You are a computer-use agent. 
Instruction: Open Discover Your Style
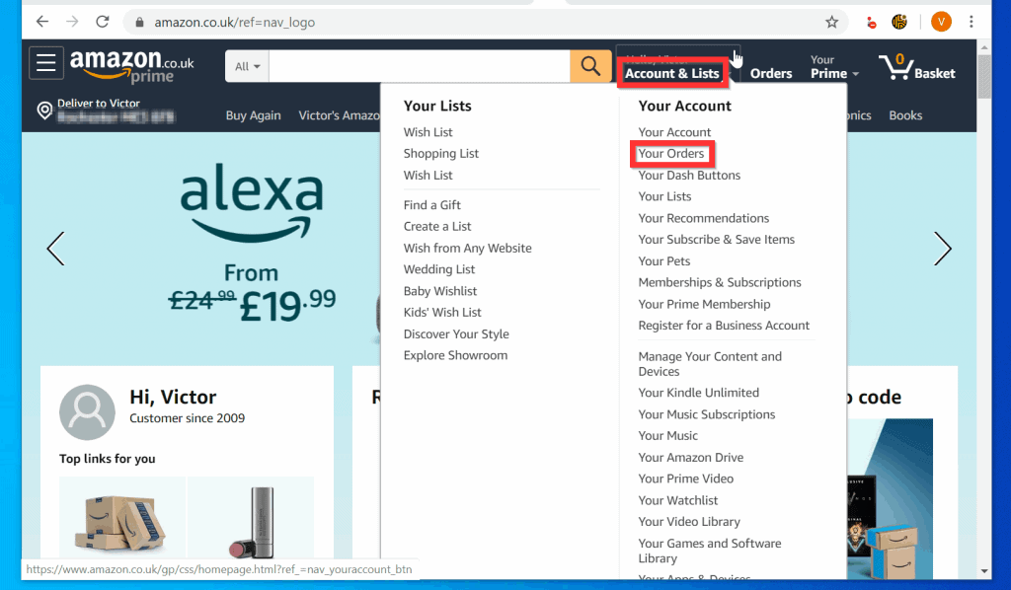(x=456, y=333)
